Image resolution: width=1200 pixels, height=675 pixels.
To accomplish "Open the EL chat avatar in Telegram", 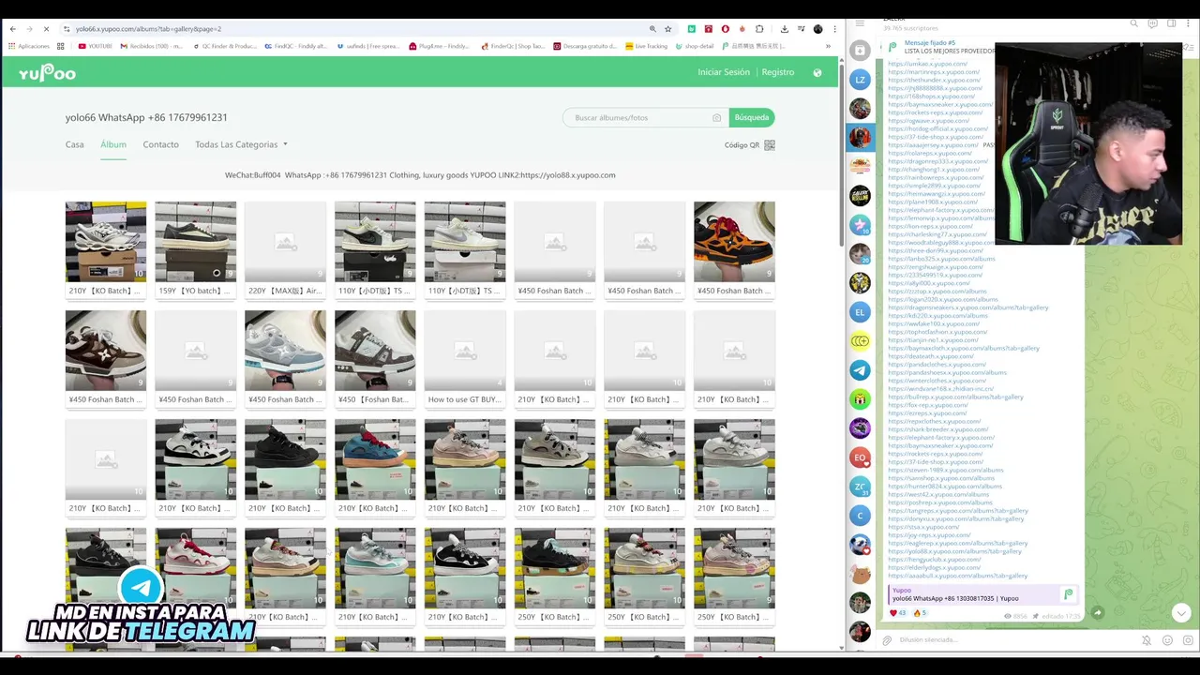I will [x=860, y=312].
